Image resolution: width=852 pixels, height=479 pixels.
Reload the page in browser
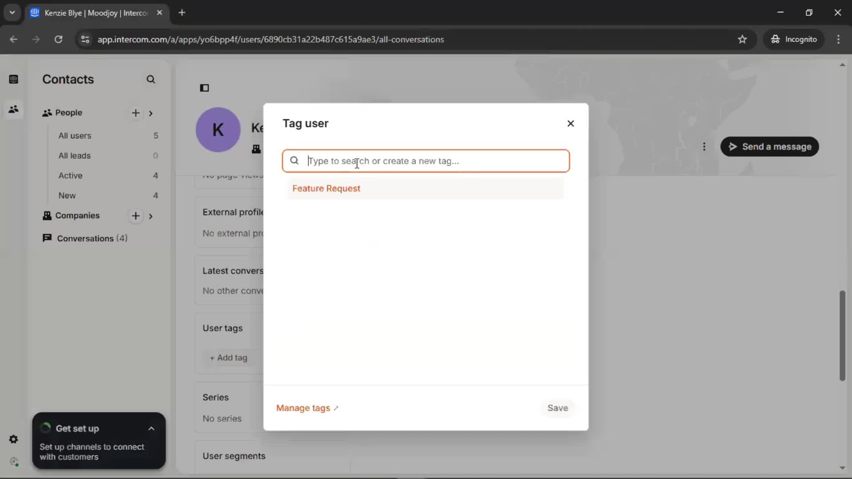coord(58,39)
